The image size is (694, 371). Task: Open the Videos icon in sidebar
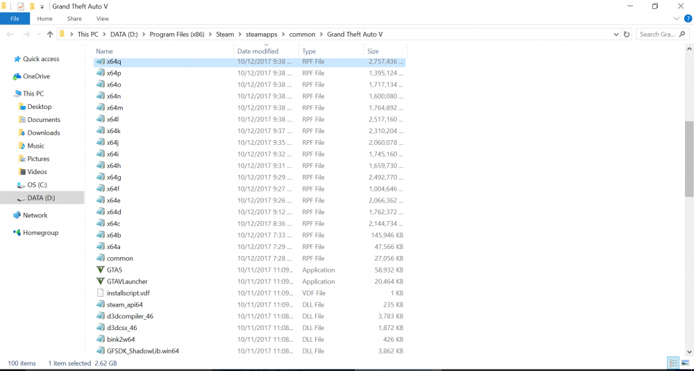[x=22, y=171]
